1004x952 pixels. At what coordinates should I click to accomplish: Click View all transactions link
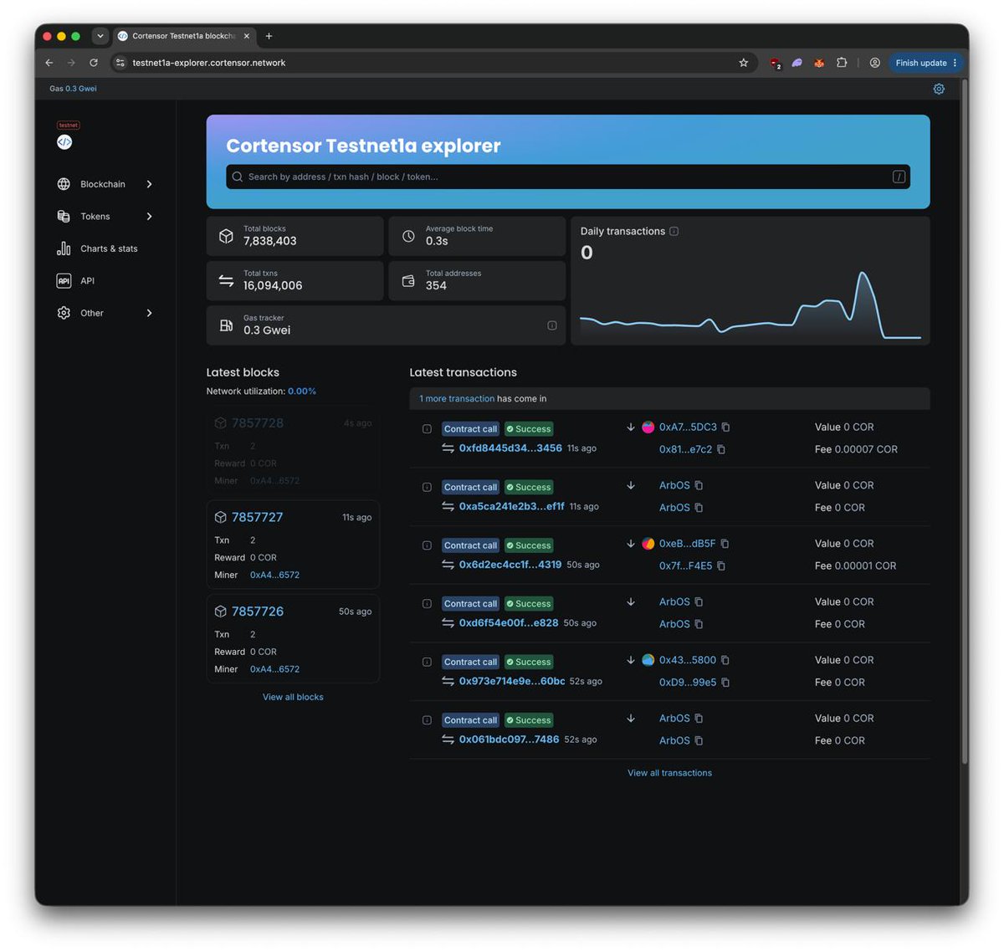[669, 773]
